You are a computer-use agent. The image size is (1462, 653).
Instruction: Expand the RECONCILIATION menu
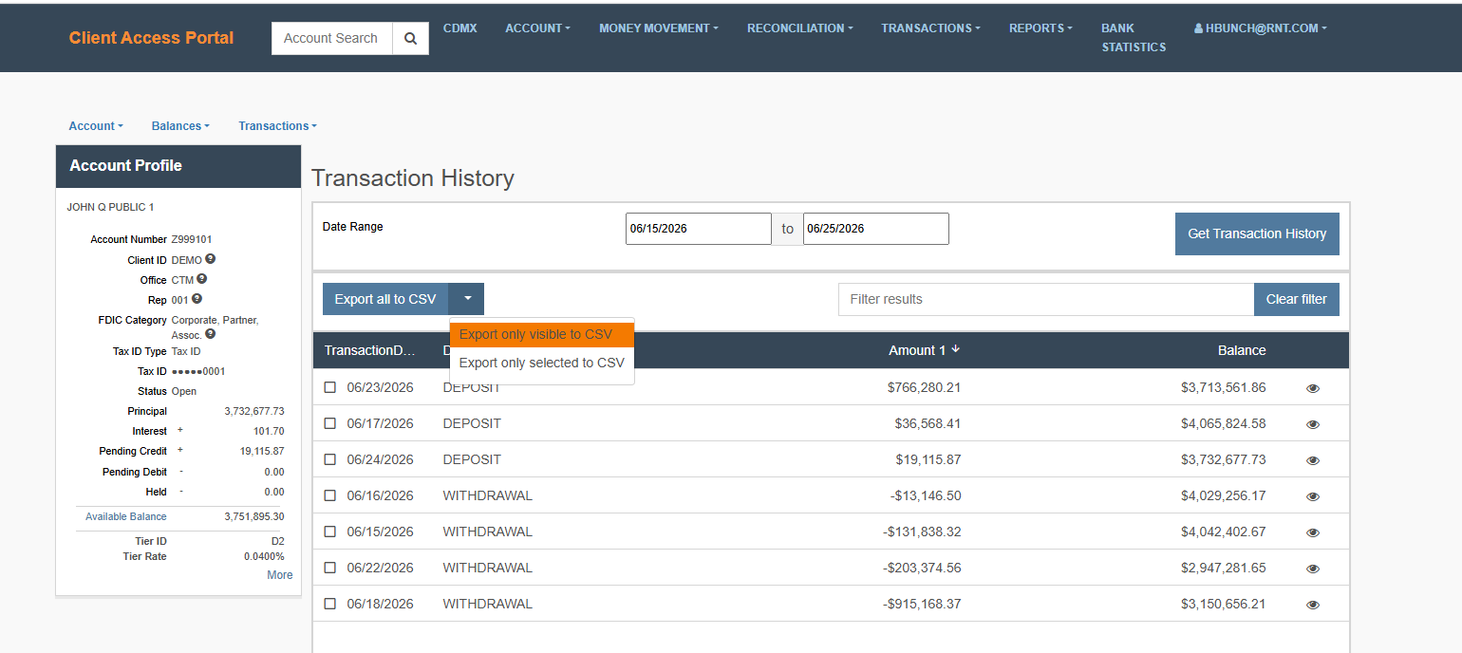click(x=799, y=28)
